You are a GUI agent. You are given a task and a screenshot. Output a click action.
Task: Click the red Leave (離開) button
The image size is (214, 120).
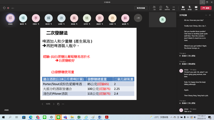coord(206,8)
